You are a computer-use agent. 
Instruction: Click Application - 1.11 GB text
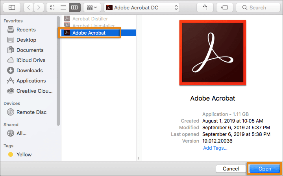[x=226, y=114]
